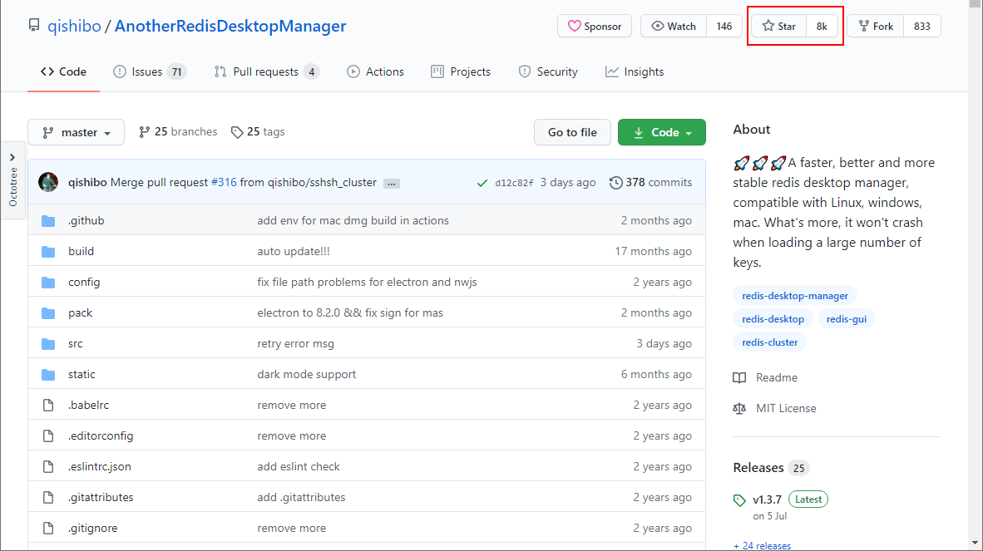
Task: Switch to the Pull requests tab
Action: point(267,72)
